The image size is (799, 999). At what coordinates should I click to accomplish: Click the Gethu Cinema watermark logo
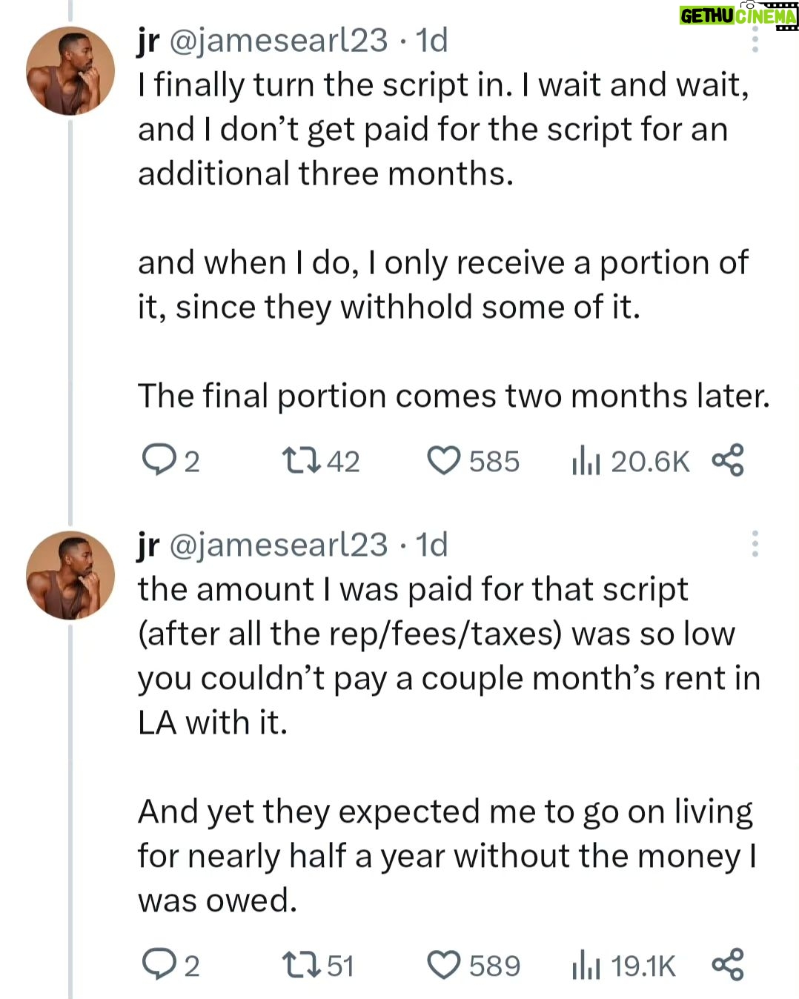click(737, 16)
